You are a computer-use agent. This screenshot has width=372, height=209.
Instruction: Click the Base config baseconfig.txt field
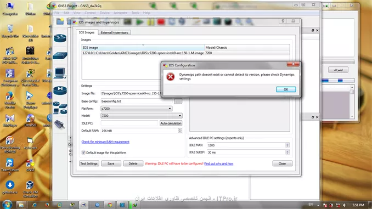[137, 101]
